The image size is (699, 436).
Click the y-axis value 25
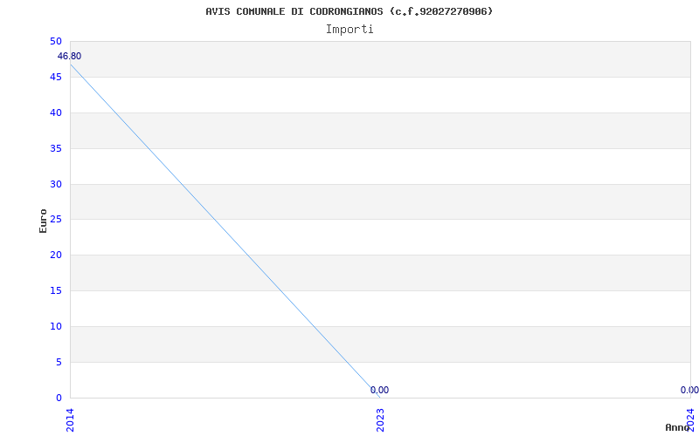coord(56,220)
